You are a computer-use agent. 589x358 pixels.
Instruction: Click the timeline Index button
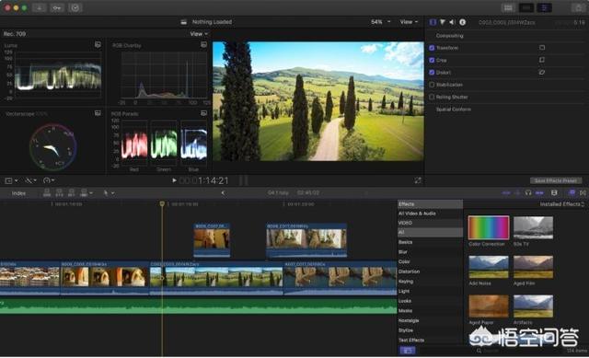pos(18,193)
